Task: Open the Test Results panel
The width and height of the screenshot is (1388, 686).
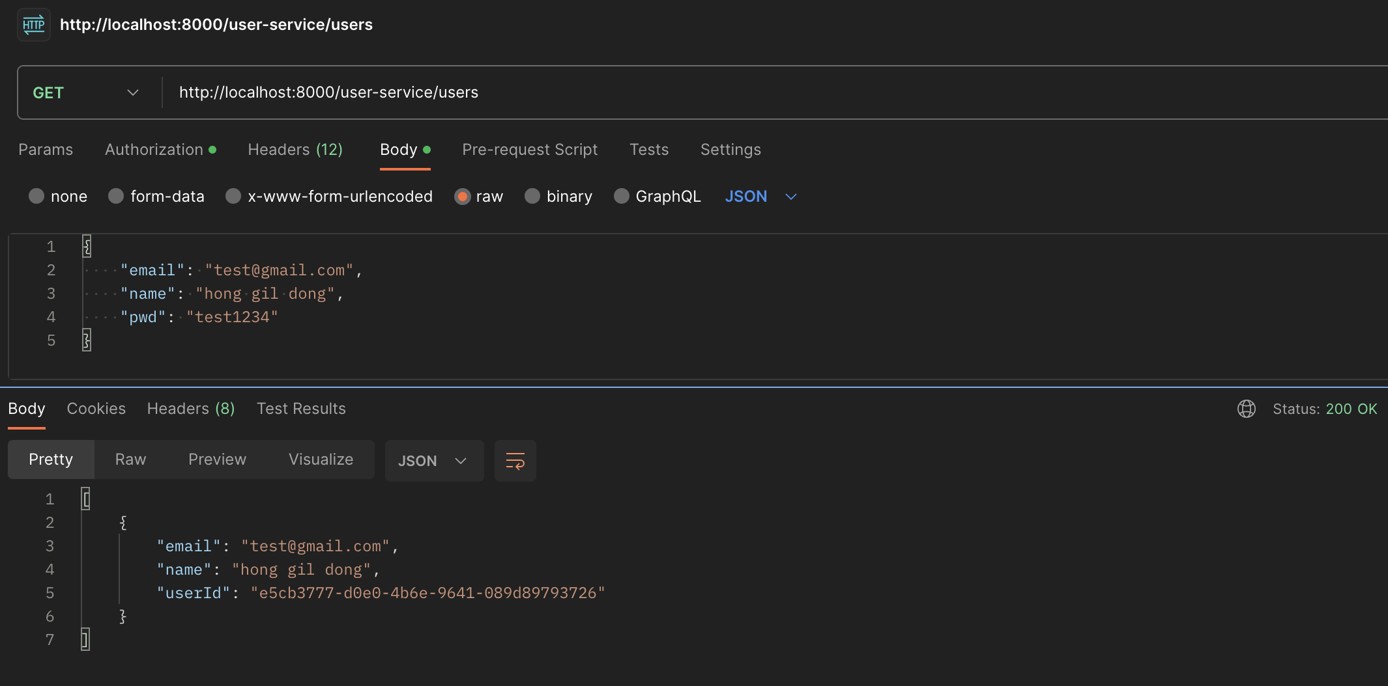Action: [301, 409]
